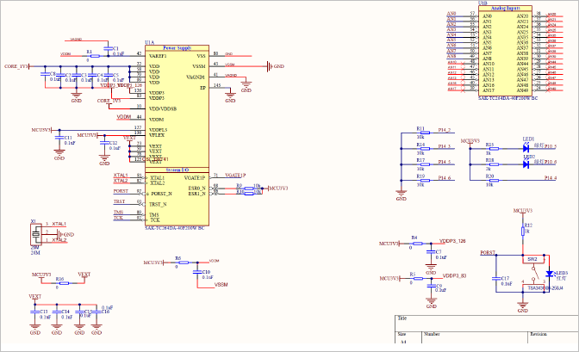
Task: Click the VGATE1P net label
Action: [235, 176]
